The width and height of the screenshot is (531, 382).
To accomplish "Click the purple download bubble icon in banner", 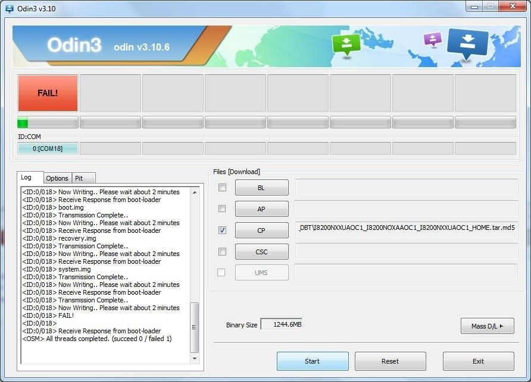I will coord(432,40).
